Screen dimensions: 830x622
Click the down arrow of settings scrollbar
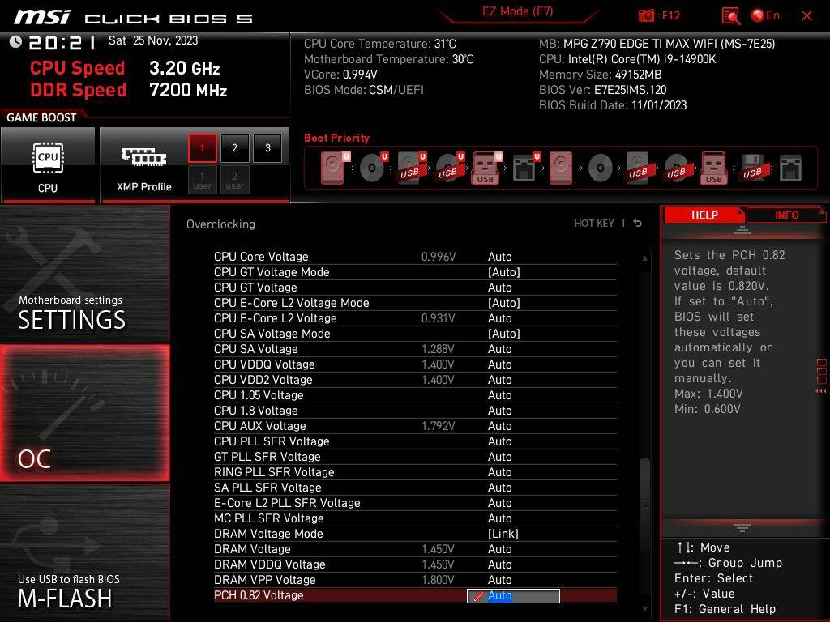(644, 609)
